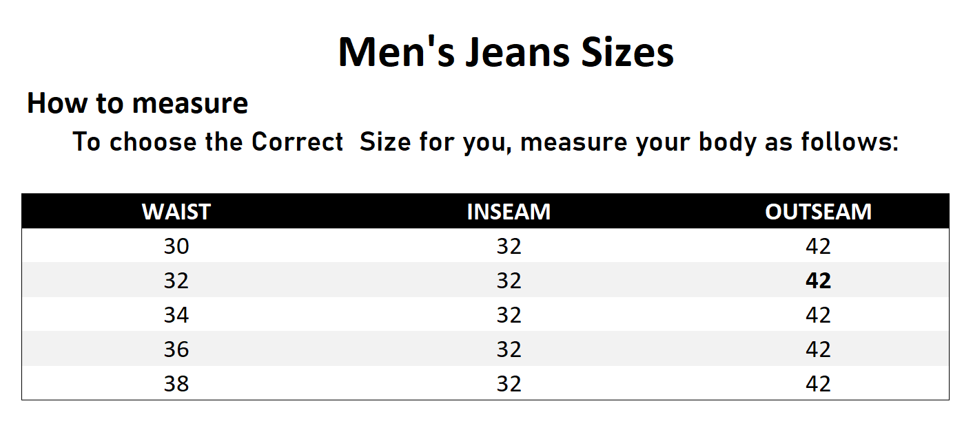Click the How to measure heading

(137, 103)
